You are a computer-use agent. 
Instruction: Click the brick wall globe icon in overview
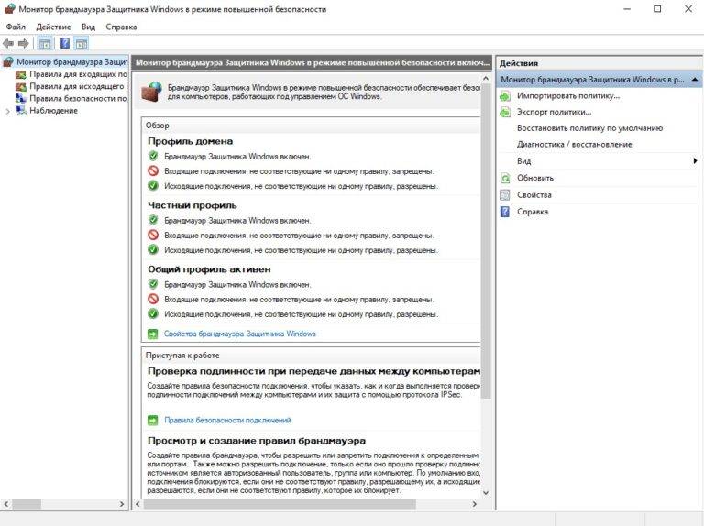click(151, 92)
